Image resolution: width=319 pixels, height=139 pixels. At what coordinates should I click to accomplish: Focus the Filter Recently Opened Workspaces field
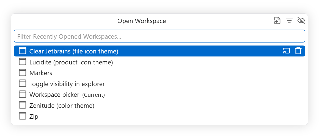point(159,36)
